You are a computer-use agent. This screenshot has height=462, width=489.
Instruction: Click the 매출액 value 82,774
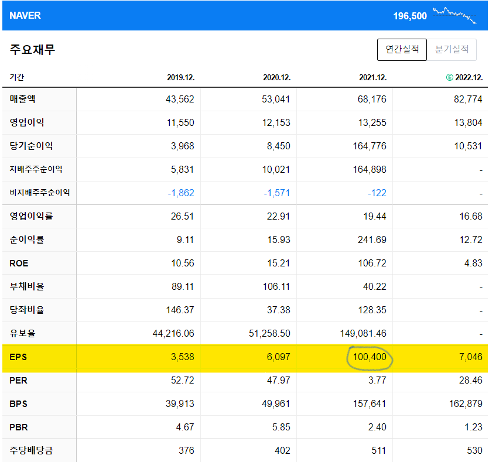(x=468, y=99)
